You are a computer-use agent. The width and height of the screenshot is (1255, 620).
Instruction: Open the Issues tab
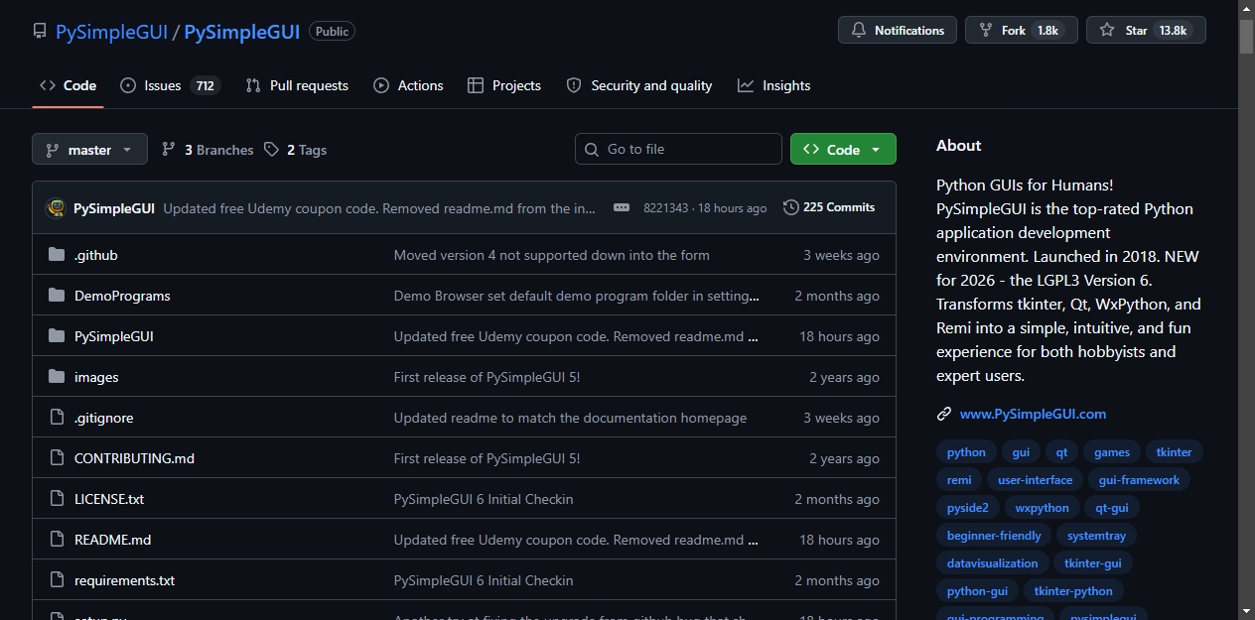click(x=170, y=85)
